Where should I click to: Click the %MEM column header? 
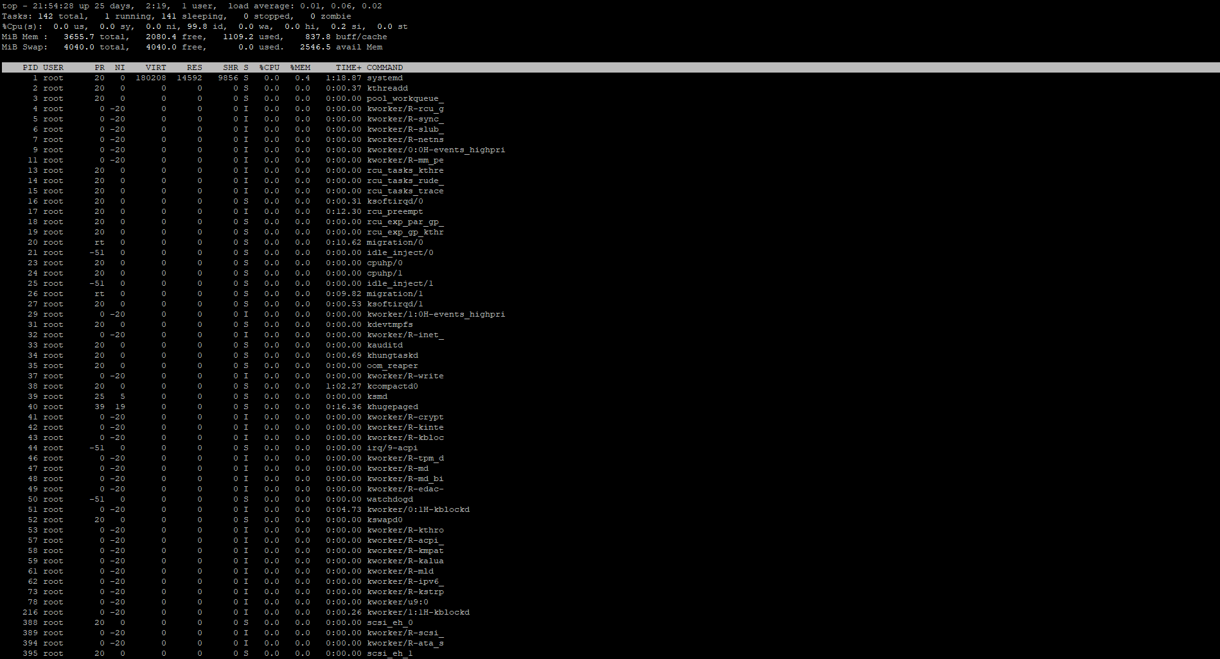(300, 67)
